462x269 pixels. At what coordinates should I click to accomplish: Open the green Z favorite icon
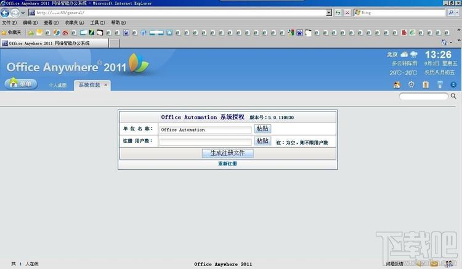tap(91, 33)
